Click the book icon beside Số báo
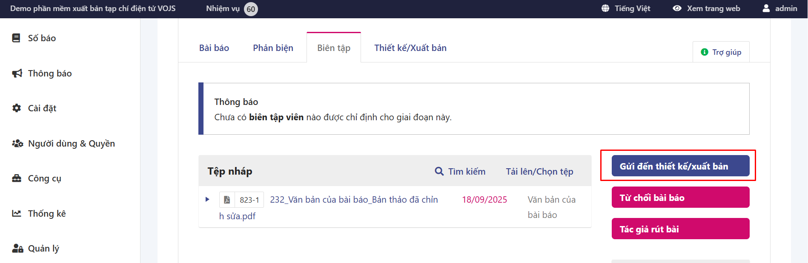808x263 pixels. [x=16, y=38]
